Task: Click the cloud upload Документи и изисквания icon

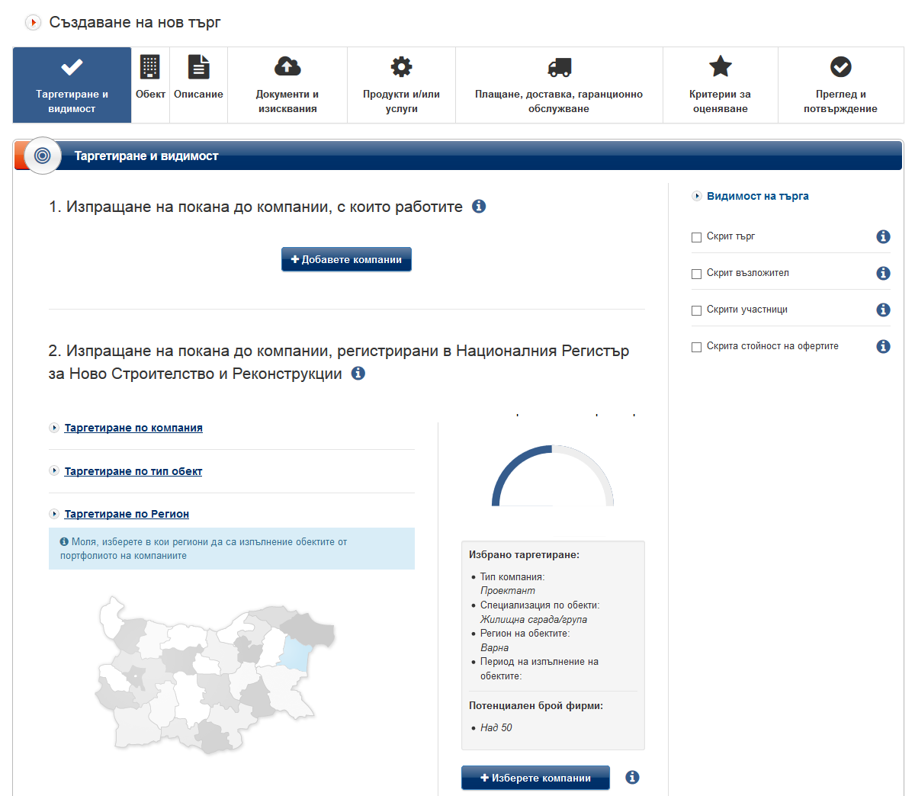Action: click(287, 67)
